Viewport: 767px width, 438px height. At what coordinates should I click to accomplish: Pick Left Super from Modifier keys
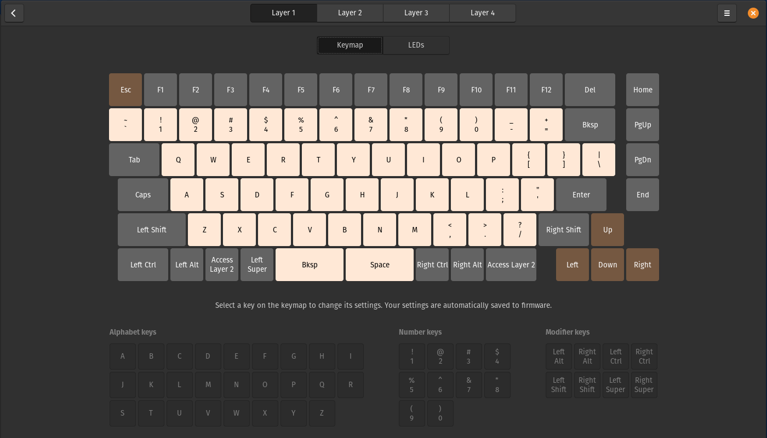point(615,384)
